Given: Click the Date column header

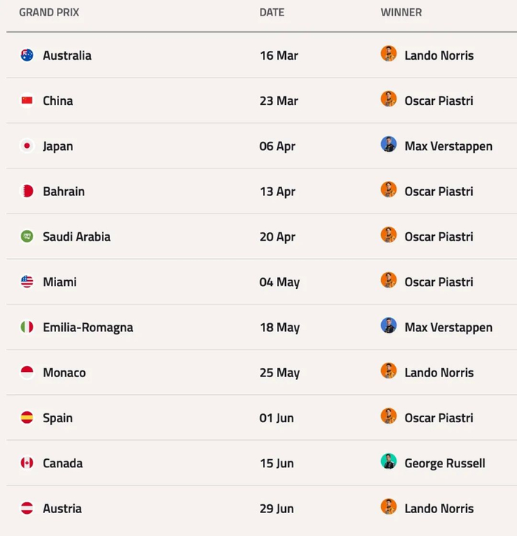Looking at the screenshot, I should click(272, 13).
